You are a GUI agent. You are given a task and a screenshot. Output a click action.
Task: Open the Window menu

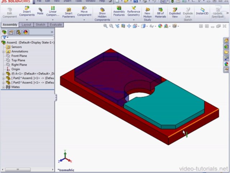[x=91, y=1]
